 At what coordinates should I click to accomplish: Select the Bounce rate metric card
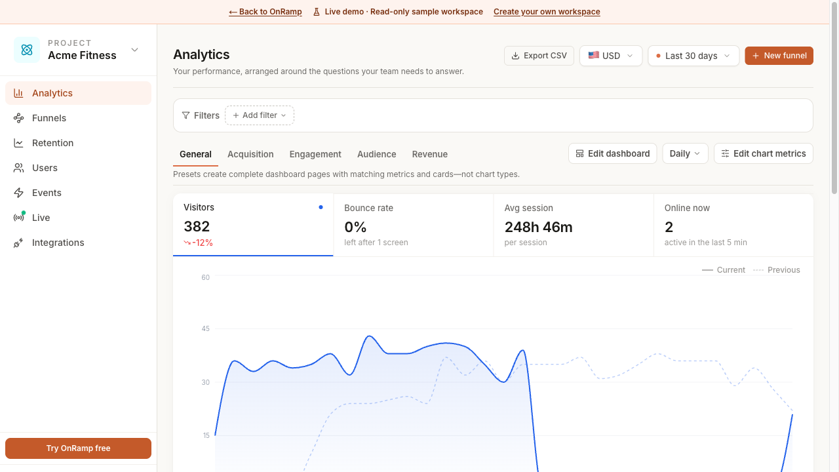pos(414,225)
